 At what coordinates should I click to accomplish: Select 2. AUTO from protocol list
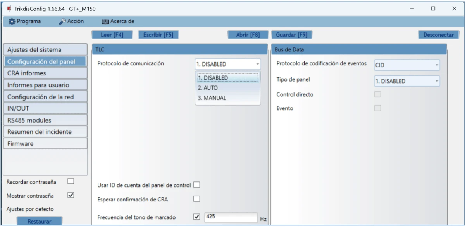[x=208, y=88]
